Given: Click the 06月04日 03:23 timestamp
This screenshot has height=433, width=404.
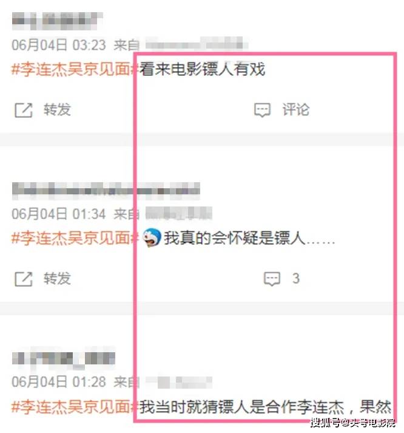Looking at the screenshot, I should [59, 45].
